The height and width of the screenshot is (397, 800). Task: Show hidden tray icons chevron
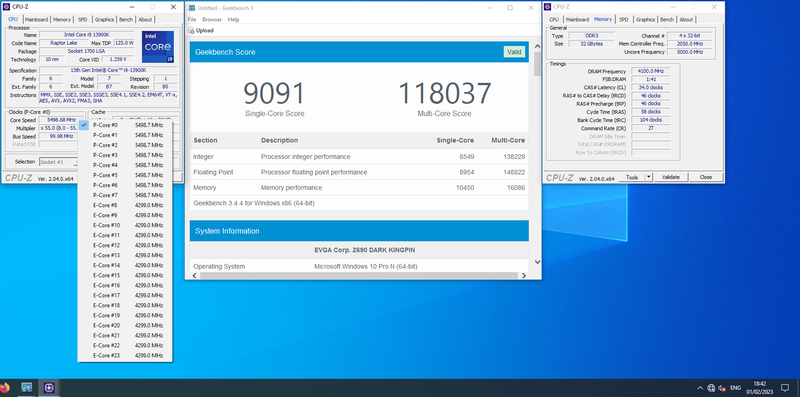[x=700, y=388]
